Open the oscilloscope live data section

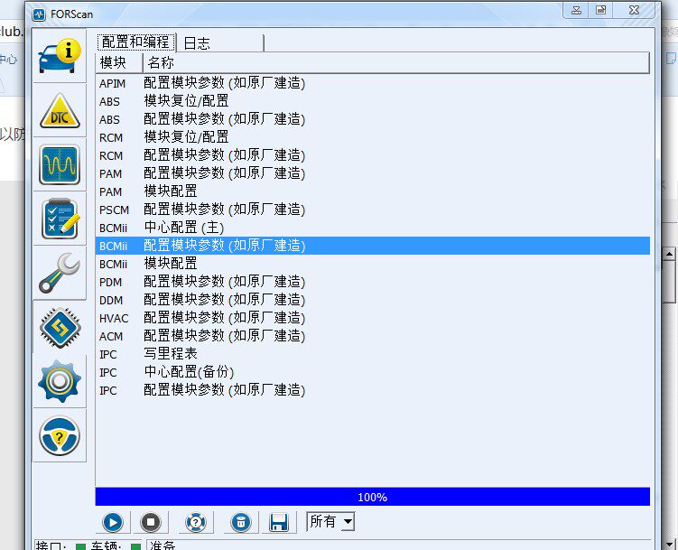click(60, 164)
